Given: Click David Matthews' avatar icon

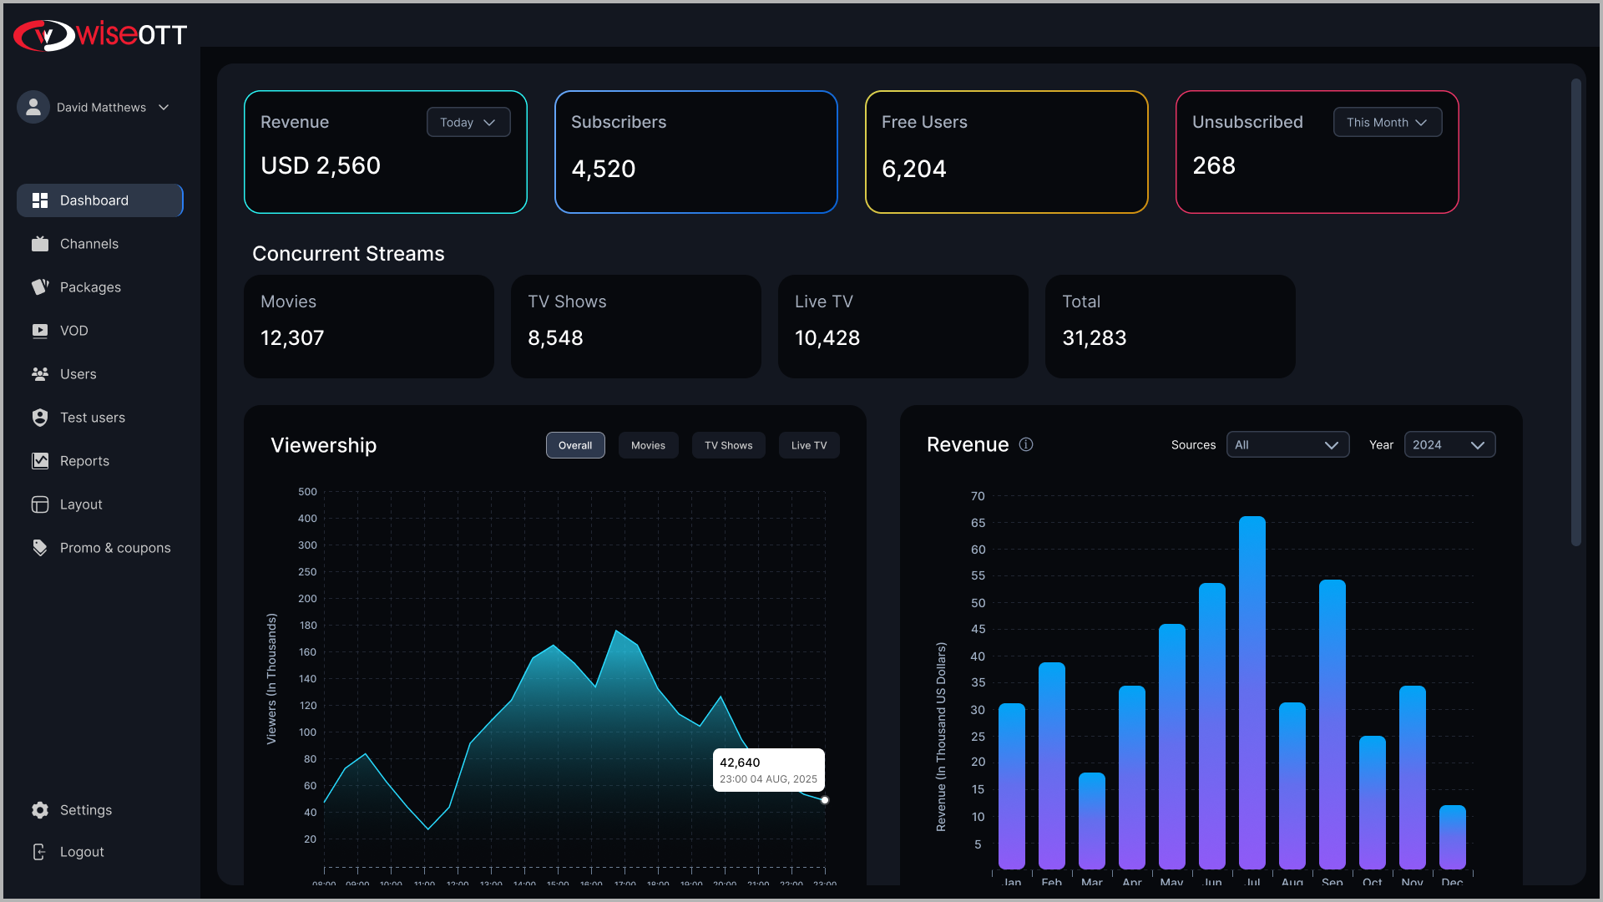Looking at the screenshot, I should click(33, 107).
